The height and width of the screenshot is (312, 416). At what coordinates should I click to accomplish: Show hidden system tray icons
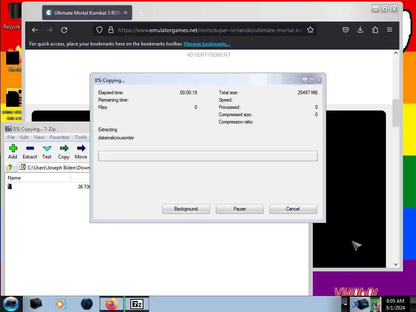point(345,304)
